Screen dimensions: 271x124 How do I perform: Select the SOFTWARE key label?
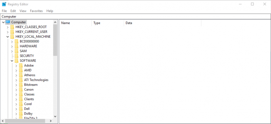coord(28,61)
